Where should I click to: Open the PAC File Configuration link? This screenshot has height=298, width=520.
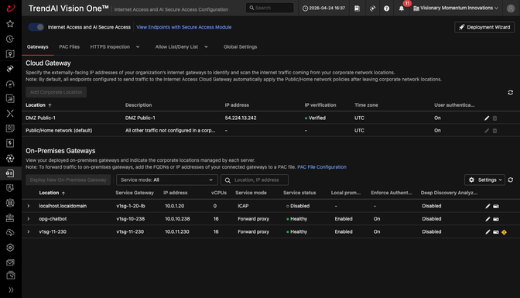click(x=322, y=167)
